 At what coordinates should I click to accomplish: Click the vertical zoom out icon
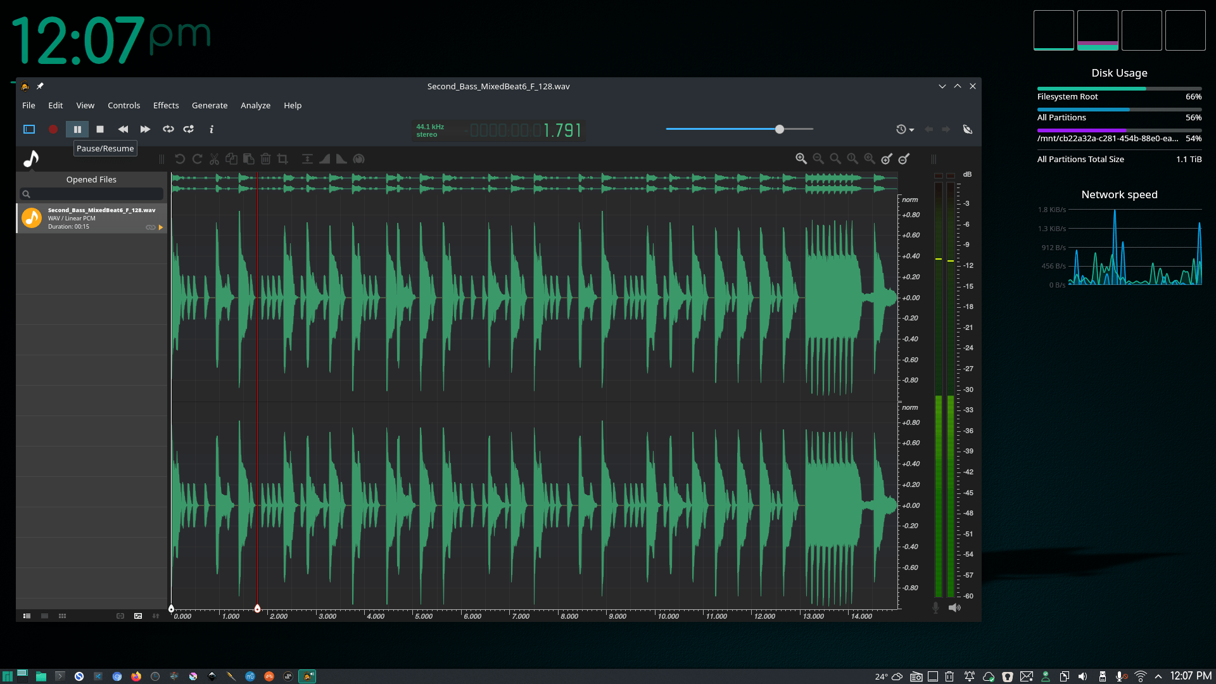click(x=904, y=159)
